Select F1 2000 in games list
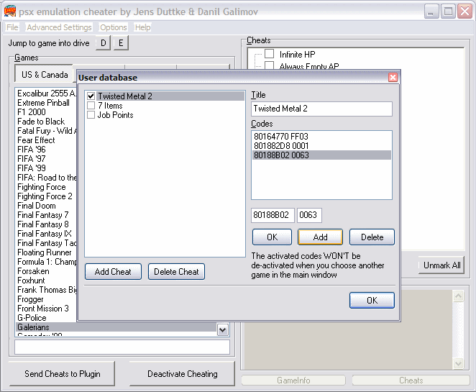 (32, 112)
